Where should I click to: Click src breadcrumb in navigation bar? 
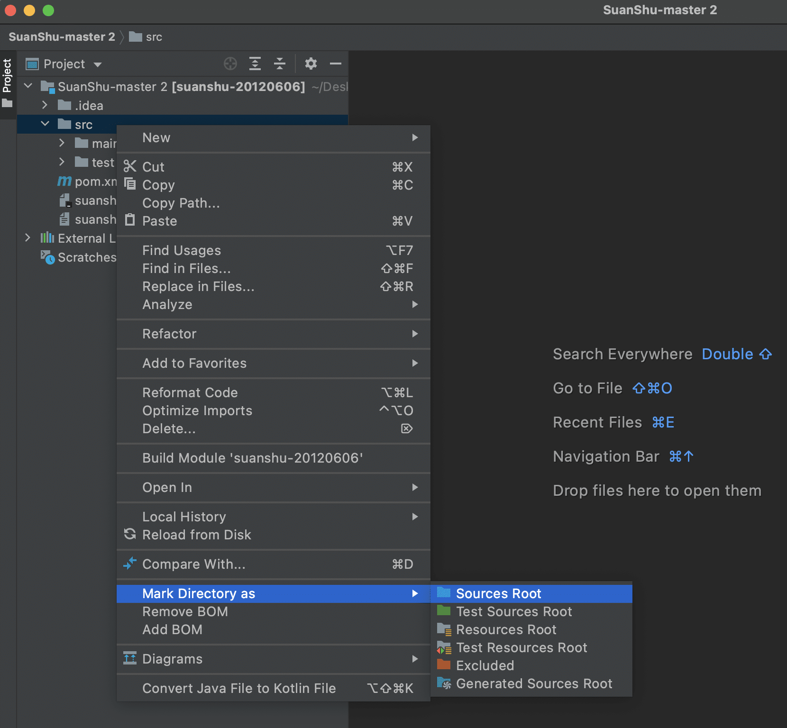pos(146,37)
